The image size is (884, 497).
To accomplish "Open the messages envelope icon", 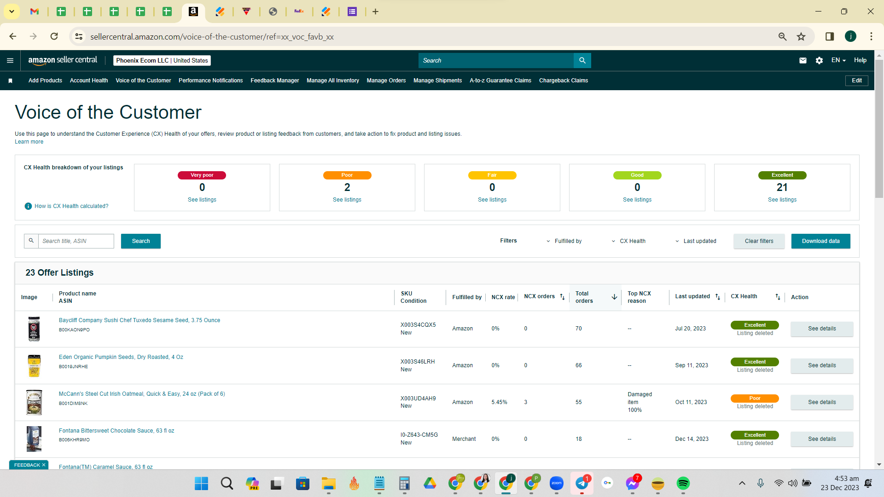I will (x=803, y=60).
